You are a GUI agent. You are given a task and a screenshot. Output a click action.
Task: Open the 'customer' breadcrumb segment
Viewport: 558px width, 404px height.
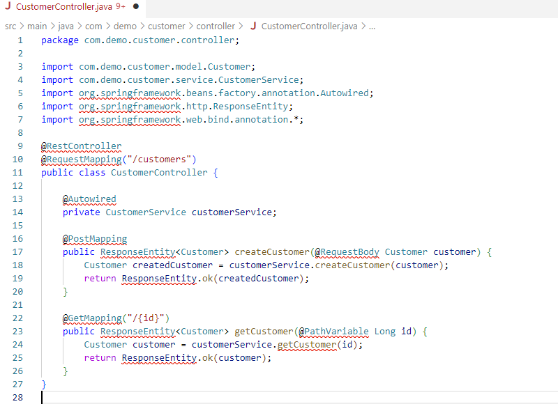tap(167, 26)
